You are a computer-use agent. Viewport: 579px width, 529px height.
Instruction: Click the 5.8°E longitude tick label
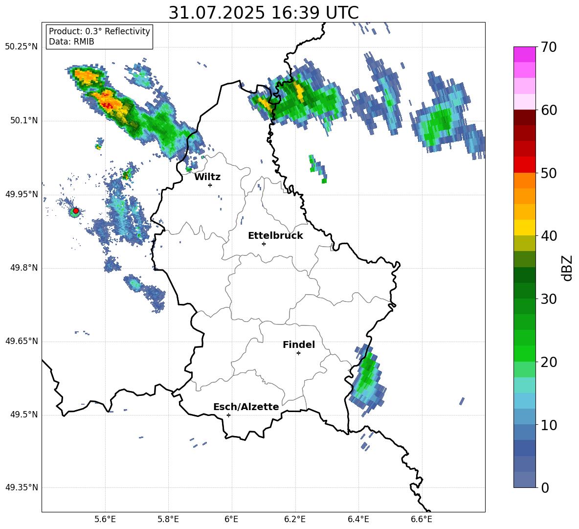(x=168, y=519)
